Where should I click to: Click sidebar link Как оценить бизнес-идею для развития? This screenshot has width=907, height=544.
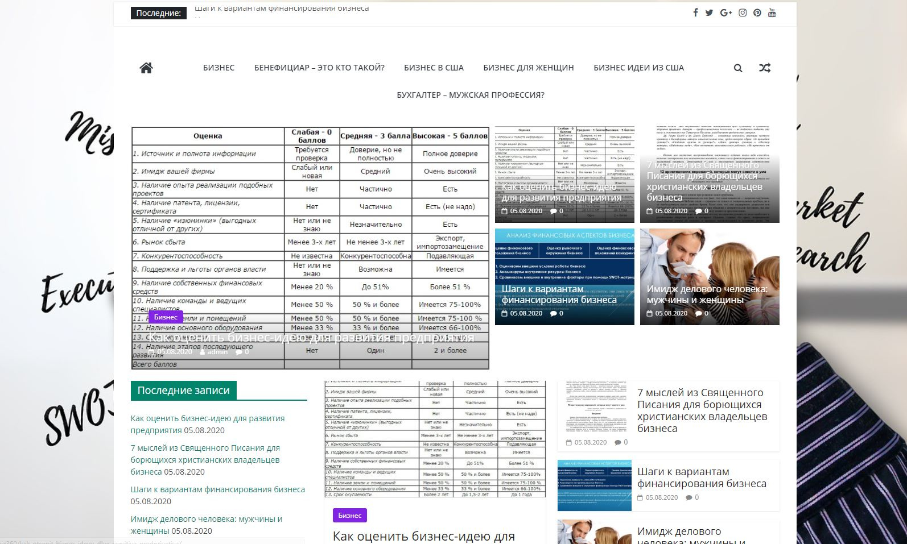[x=207, y=424]
